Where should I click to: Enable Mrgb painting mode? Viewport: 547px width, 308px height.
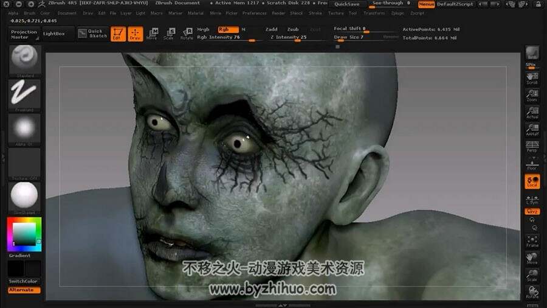[x=203, y=29]
